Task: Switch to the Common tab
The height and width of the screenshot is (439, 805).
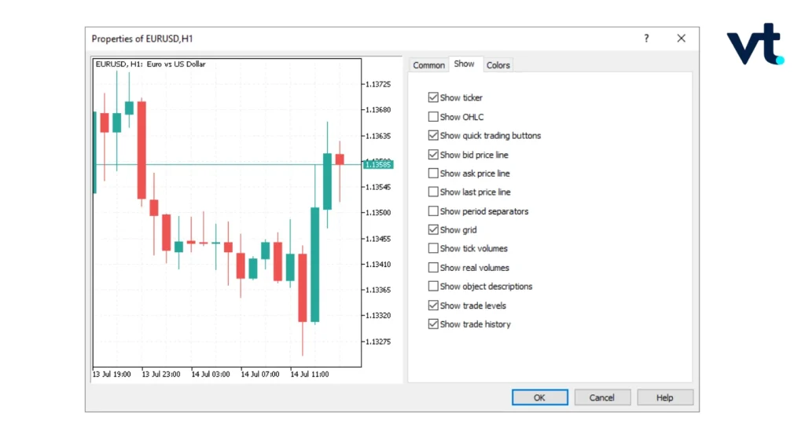Action: tap(428, 65)
